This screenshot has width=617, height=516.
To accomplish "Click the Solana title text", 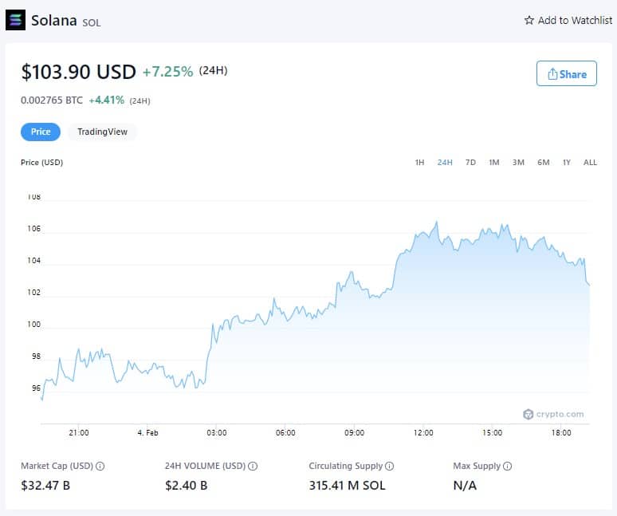I will [54, 21].
